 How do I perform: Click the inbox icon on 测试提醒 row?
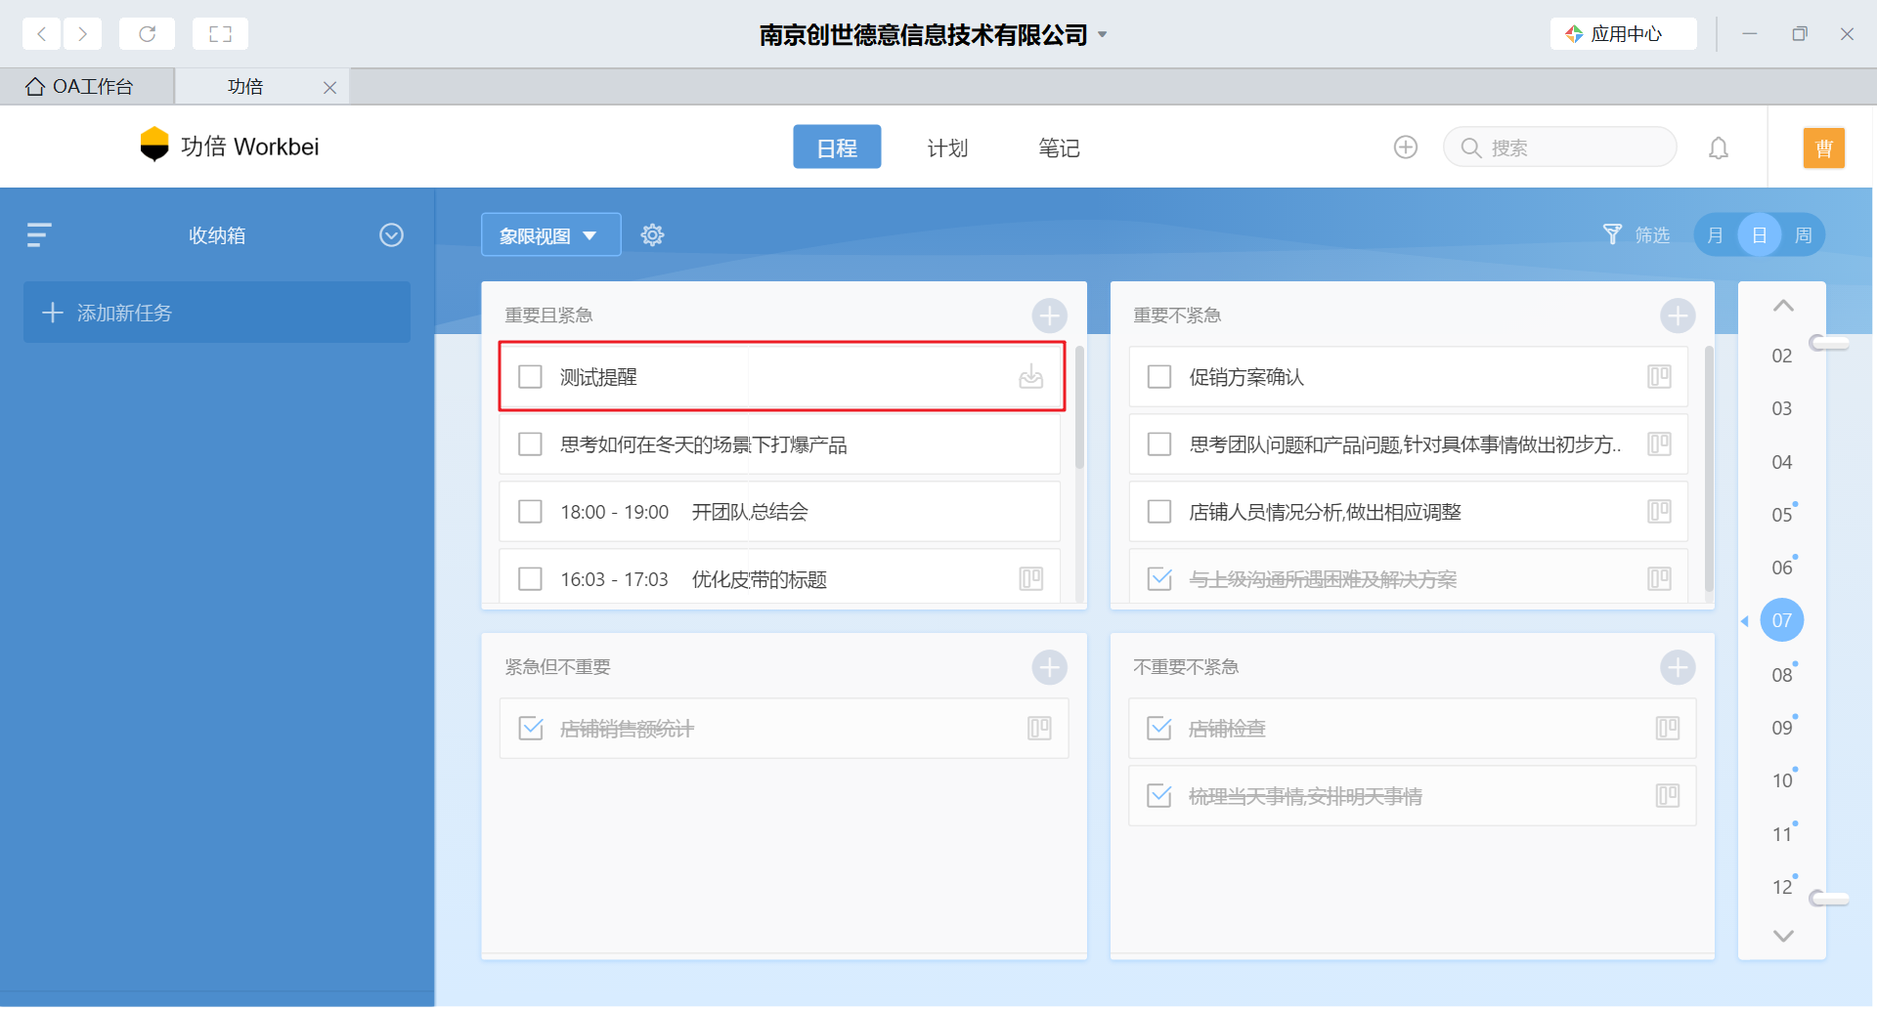coord(1031,377)
